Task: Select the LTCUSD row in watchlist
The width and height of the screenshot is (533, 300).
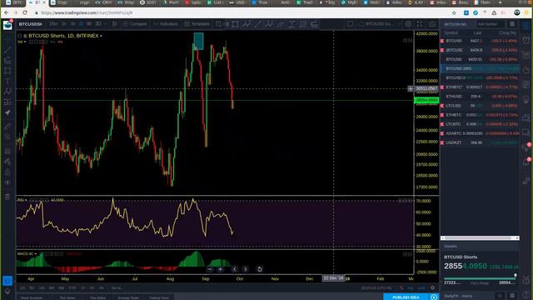Action: click(x=480, y=106)
